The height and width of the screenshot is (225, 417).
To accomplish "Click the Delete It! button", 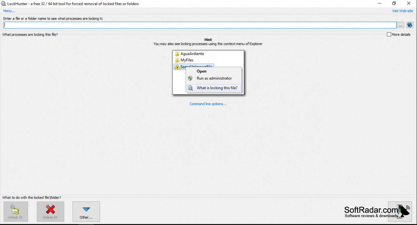I will click(x=50, y=212).
